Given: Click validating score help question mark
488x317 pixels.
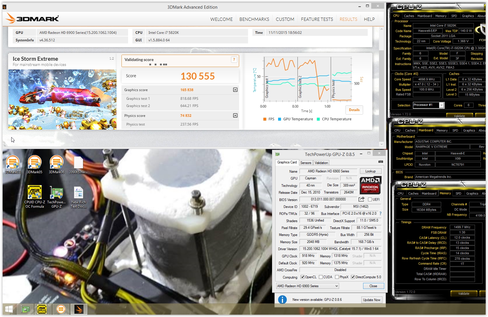Looking at the screenshot, I should click(234, 60).
